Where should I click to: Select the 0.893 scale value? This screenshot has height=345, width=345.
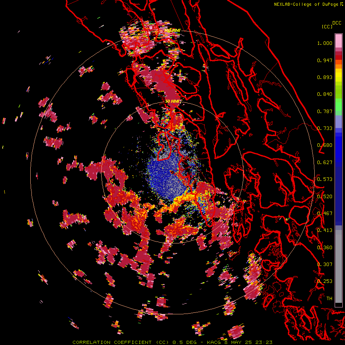325,77
